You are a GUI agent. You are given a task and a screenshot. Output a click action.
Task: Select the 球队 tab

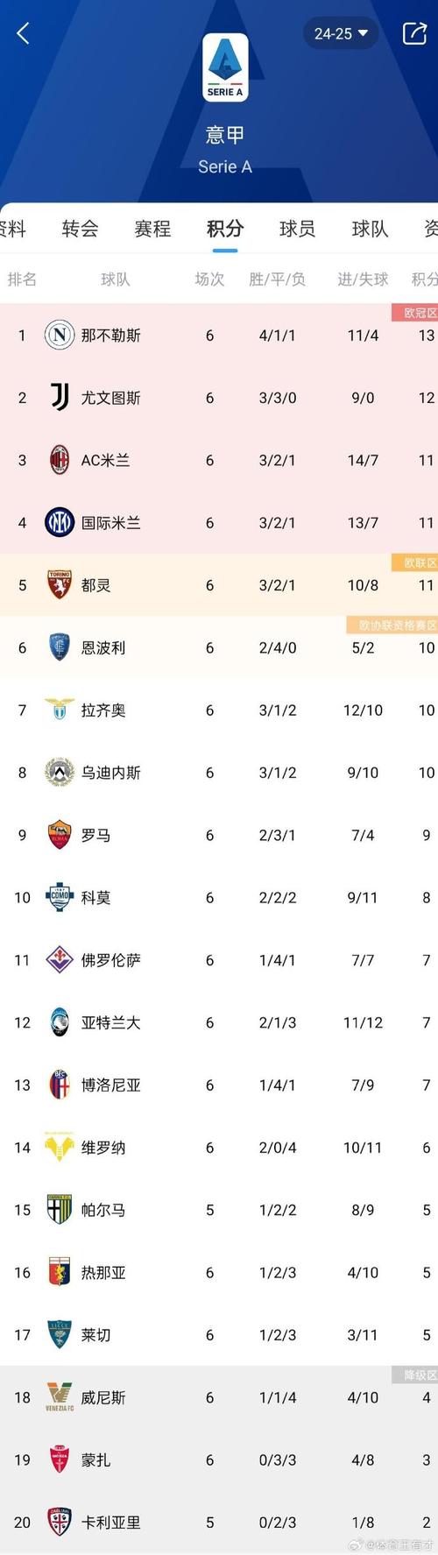(x=370, y=229)
